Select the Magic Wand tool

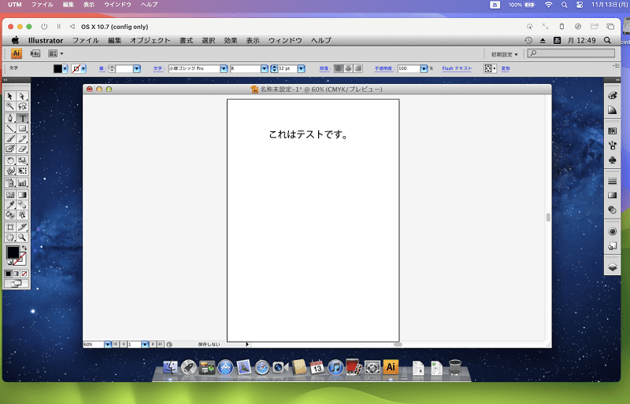click(x=10, y=106)
